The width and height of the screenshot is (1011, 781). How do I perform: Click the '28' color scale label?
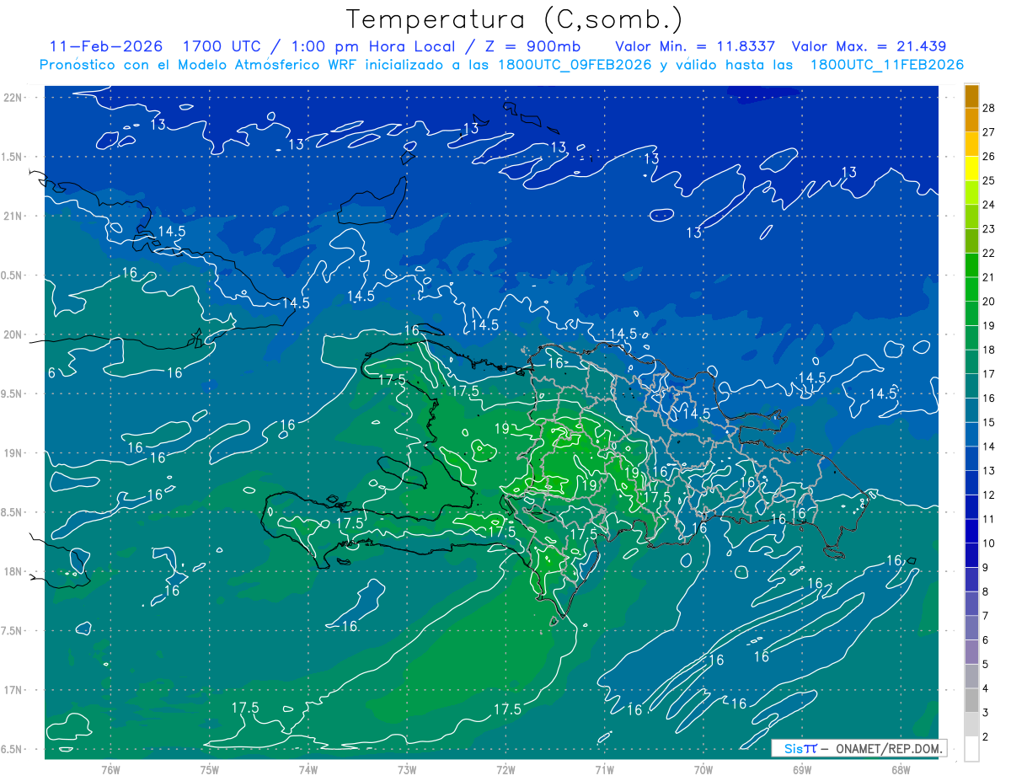click(x=989, y=107)
